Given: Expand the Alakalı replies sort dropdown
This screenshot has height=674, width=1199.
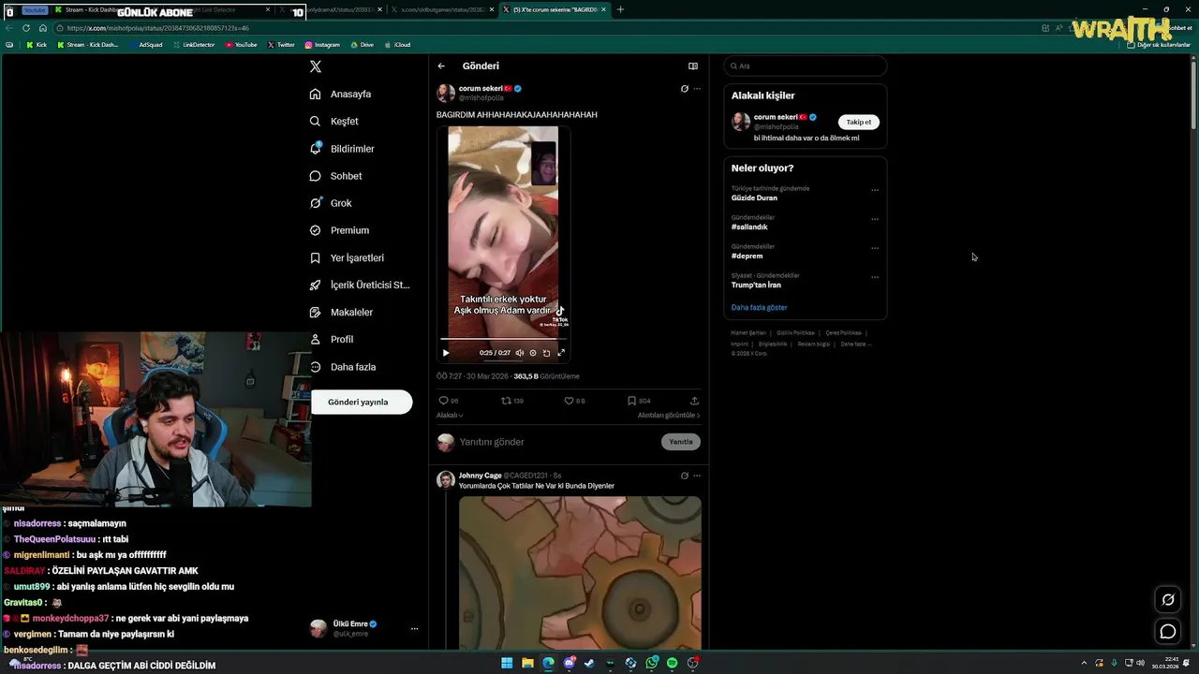Looking at the screenshot, I should [450, 416].
